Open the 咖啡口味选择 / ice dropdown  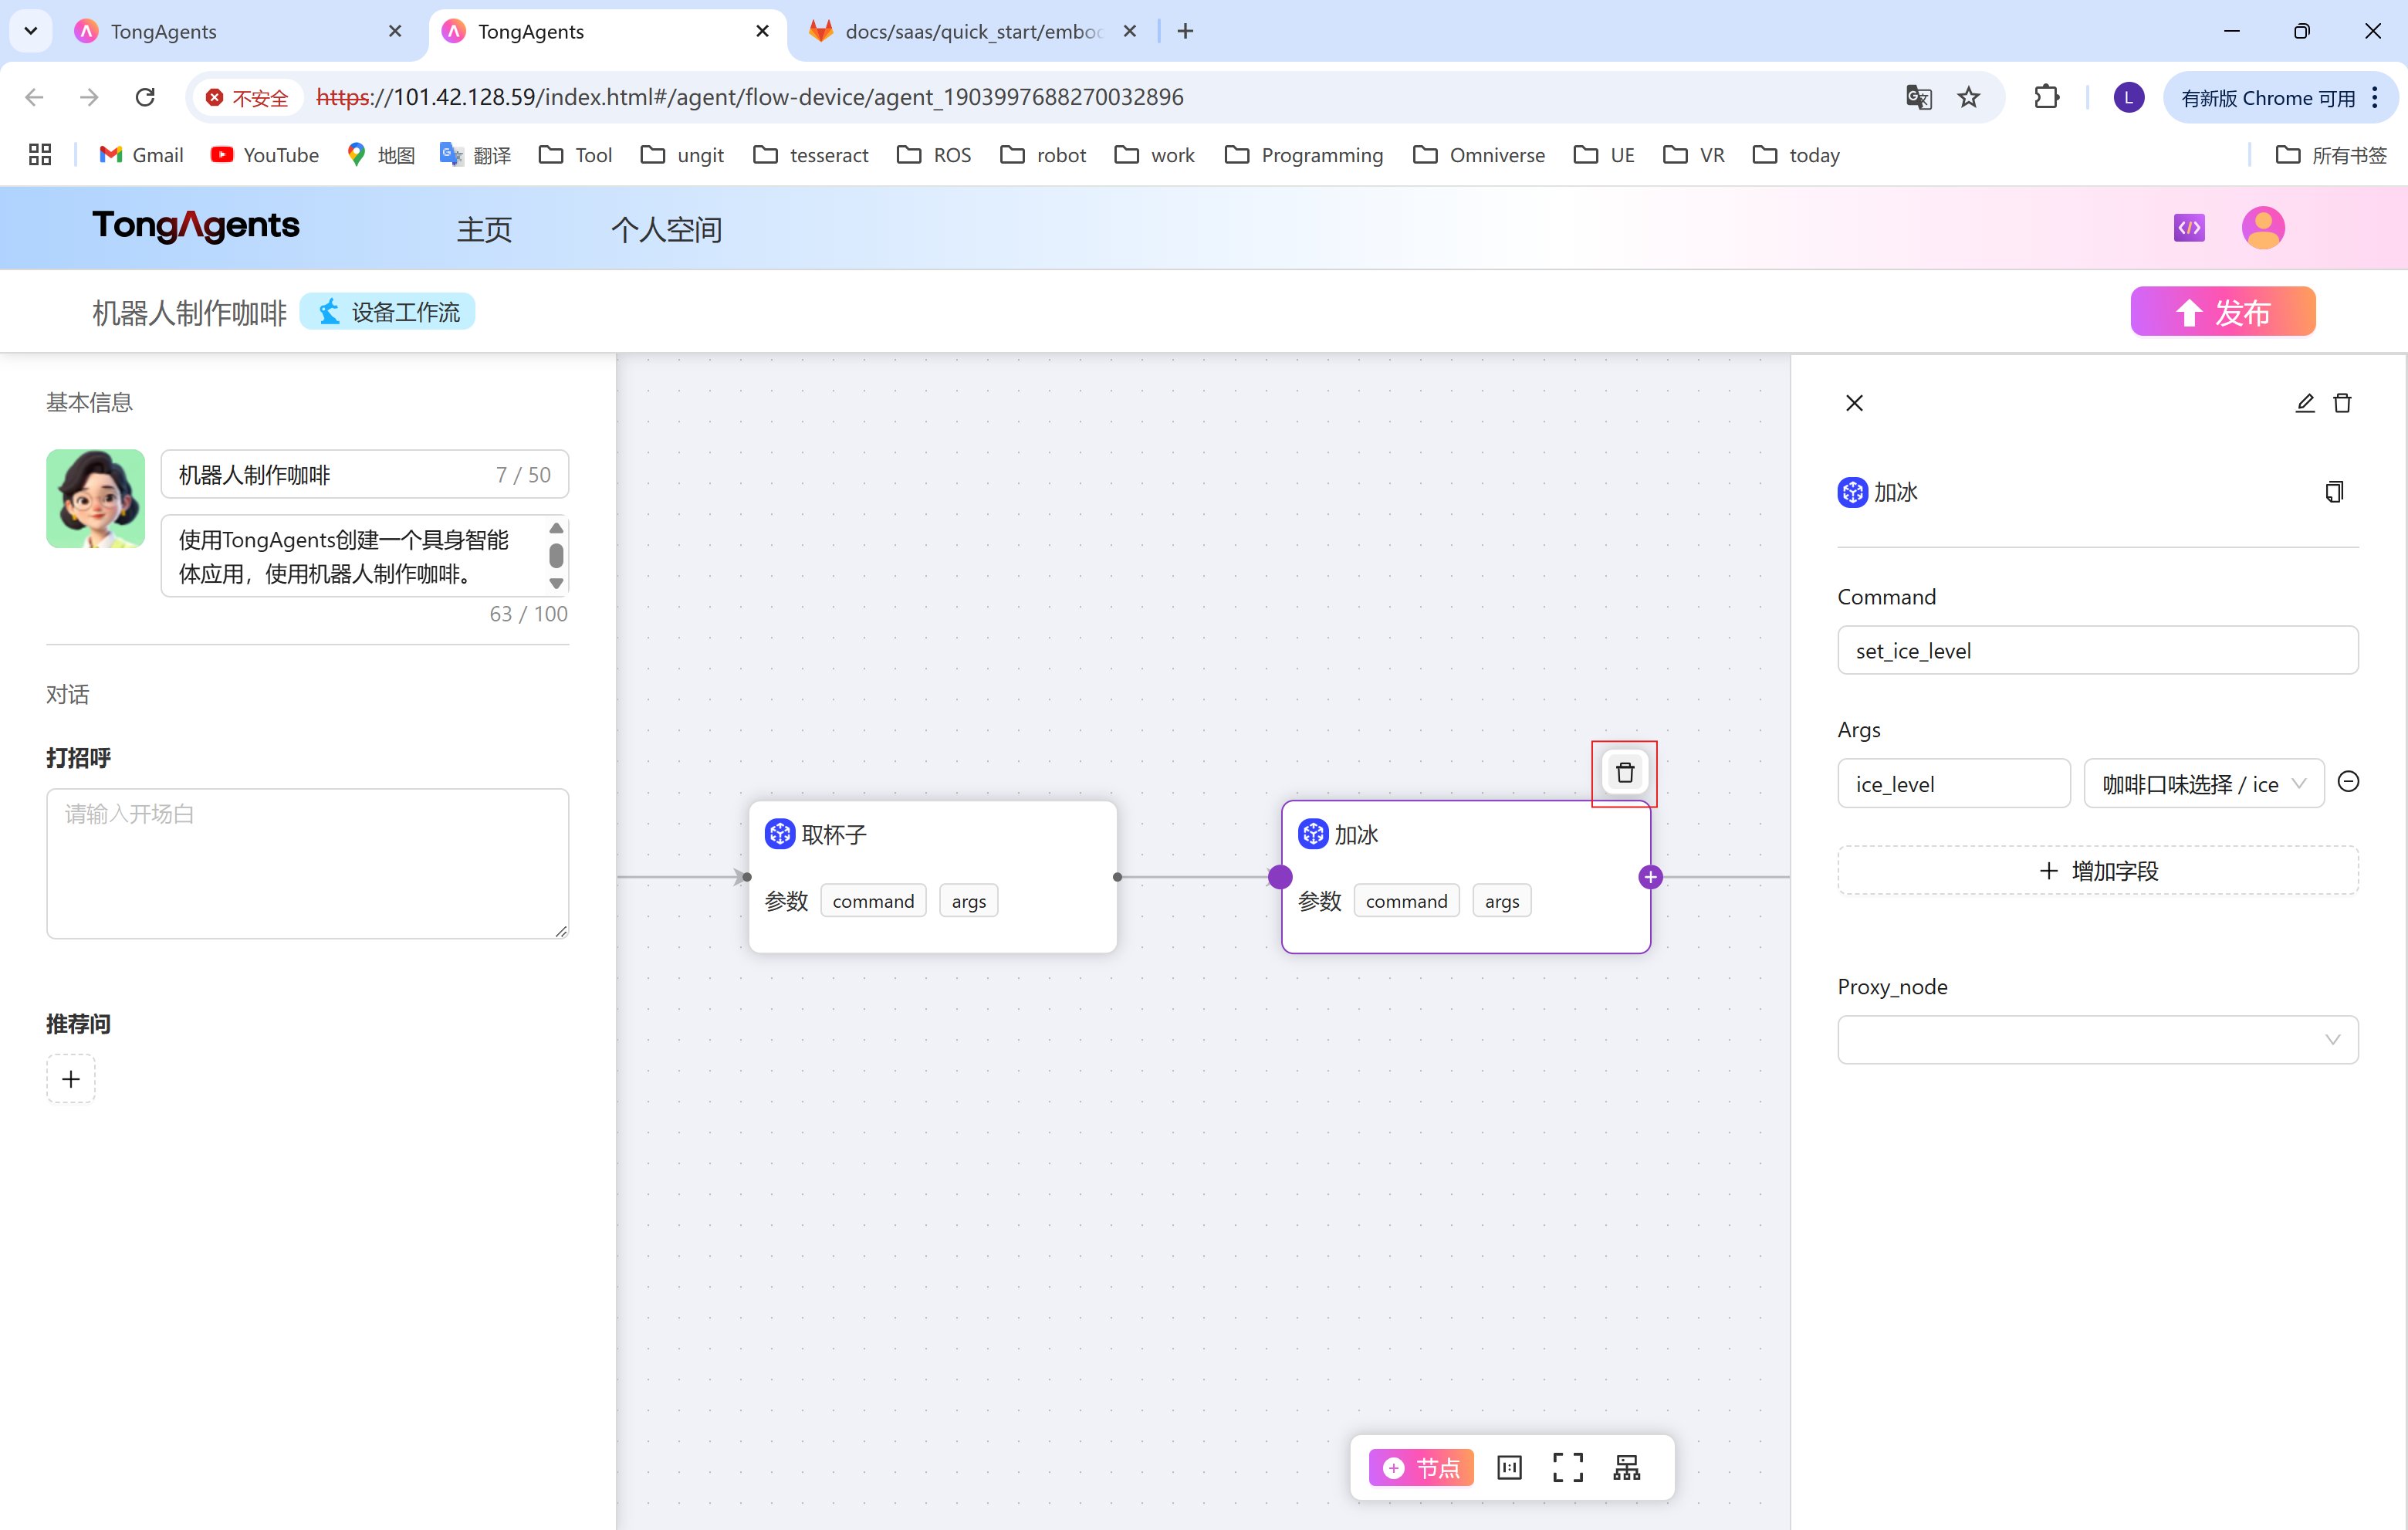click(x=2203, y=784)
